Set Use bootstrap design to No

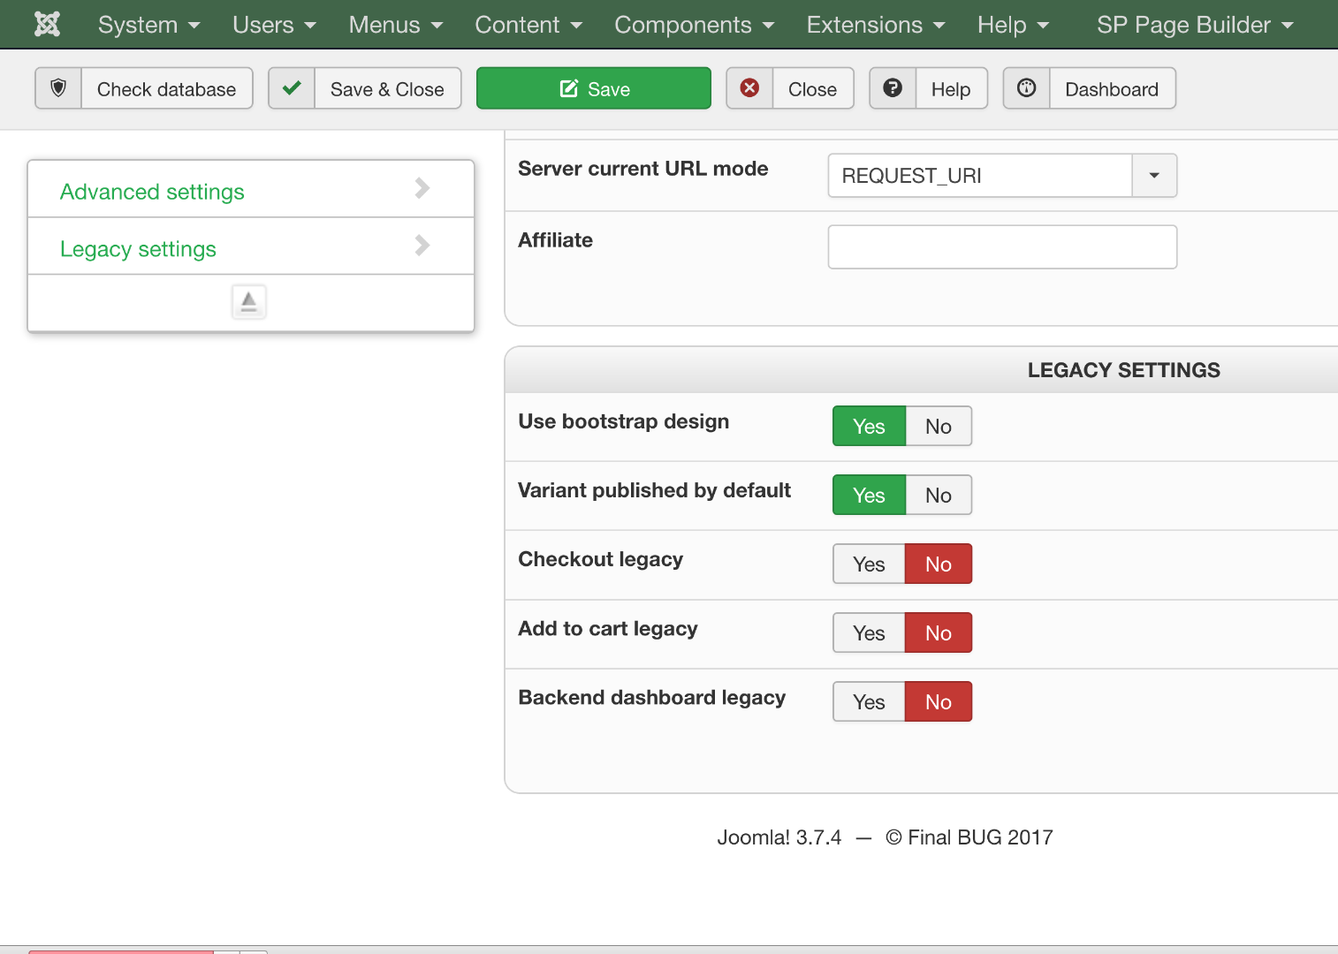[939, 427]
